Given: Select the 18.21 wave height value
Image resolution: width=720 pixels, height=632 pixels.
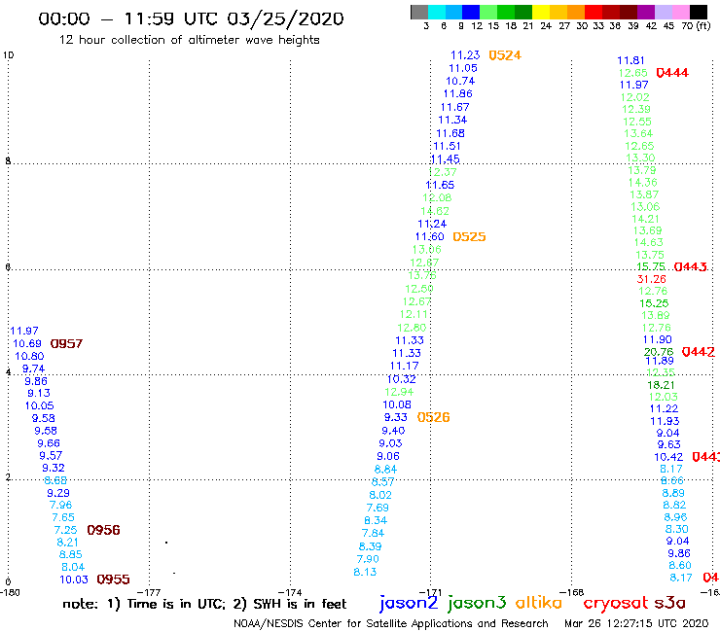Looking at the screenshot, I should tap(661, 385).
